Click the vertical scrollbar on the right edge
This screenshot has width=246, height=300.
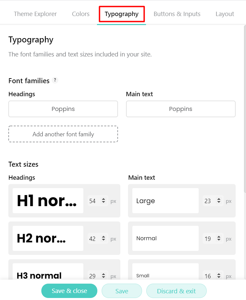[x=245, y=109]
